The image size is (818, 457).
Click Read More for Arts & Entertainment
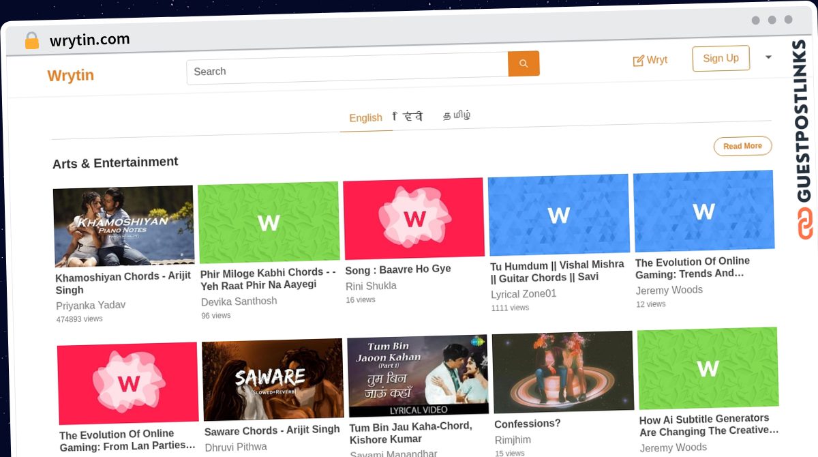pos(742,146)
